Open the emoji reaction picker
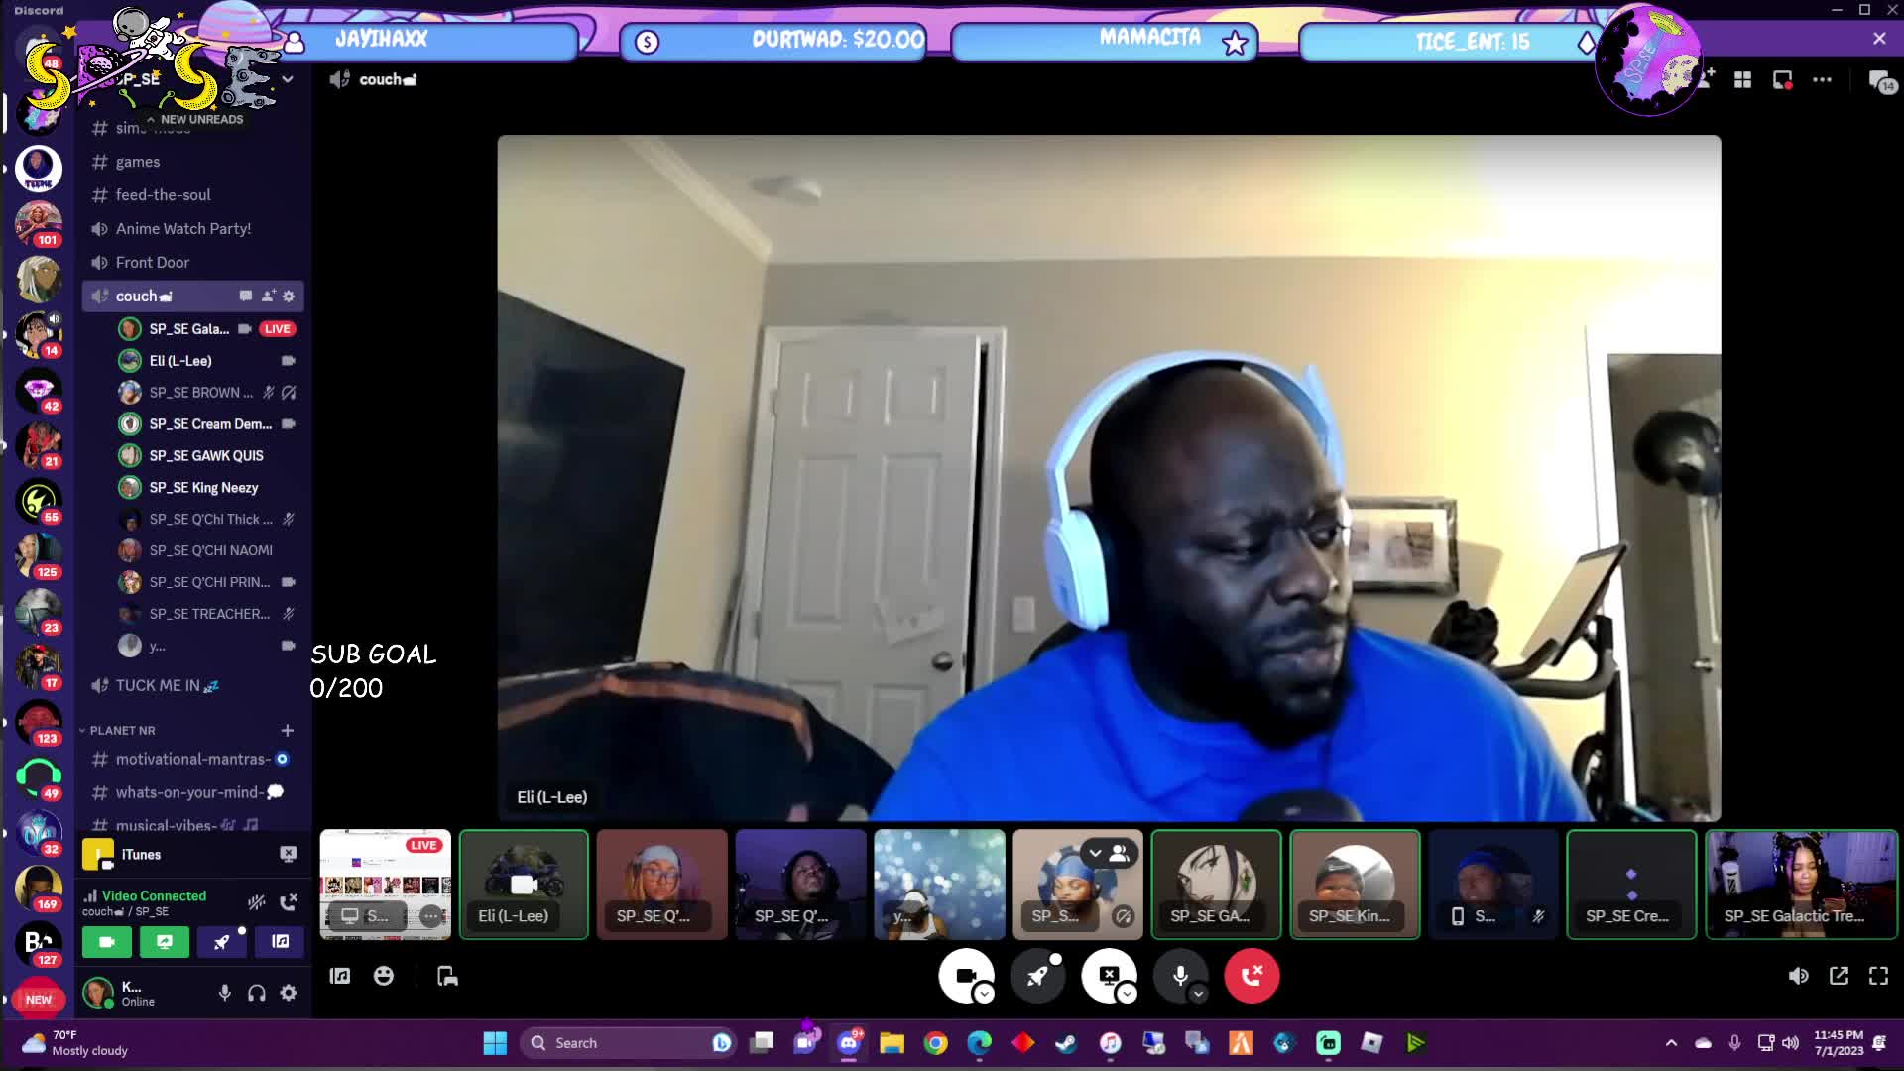The image size is (1904, 1071). pyautogui.click(x=384, y=976)
